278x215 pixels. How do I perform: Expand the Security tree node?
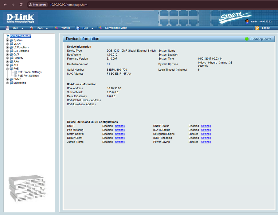click(7, 58)
